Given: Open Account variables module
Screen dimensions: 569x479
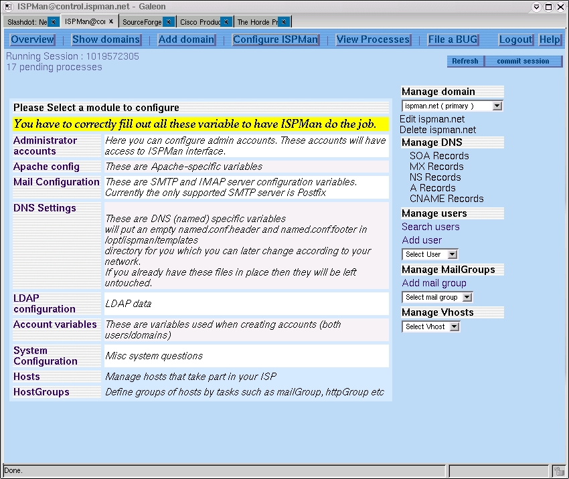Looking at the screenshot, I should point(55,324).
